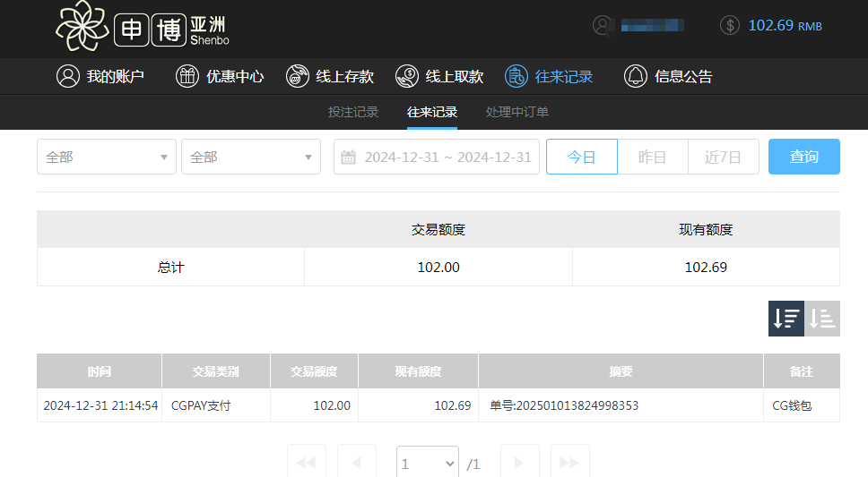Viewport: 868px width, 477px height.
Task: Click the 优惠中心 gift icon
Action: coord(187,76)
